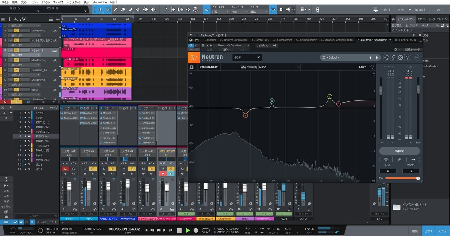Go to previous Neutron preset arrow
This screenshot has height=236, width=450.
point(370,58)
